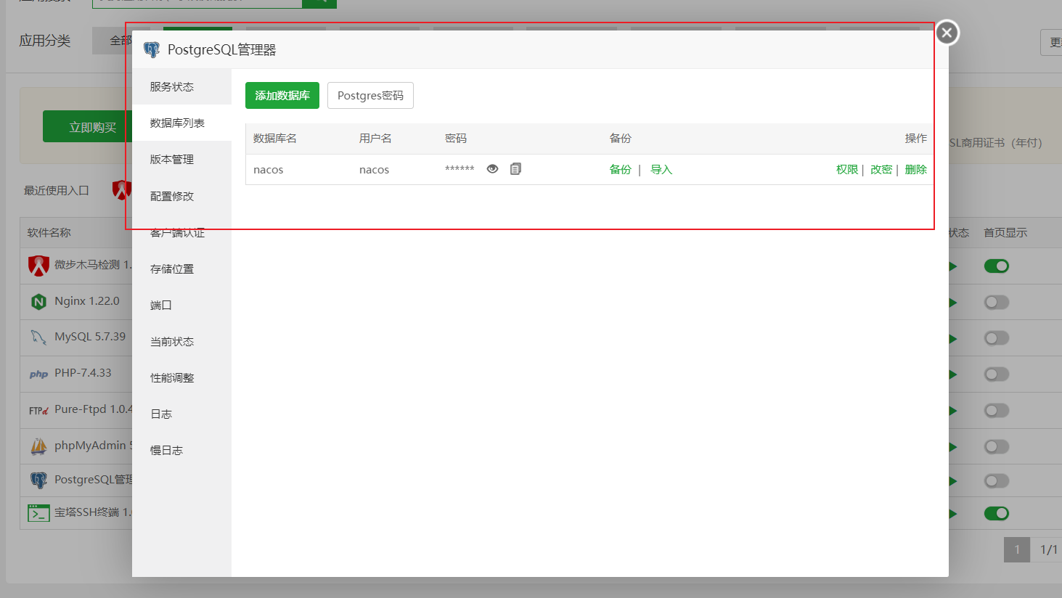Click status arrow icon in Pure-Ftpd row
This screenshot has width=1062, height=598.
tap(953, 411)
